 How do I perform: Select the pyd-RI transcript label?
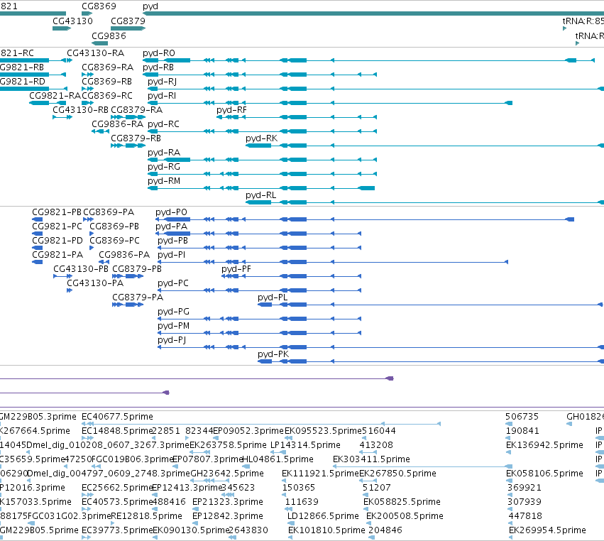[162, 96]
